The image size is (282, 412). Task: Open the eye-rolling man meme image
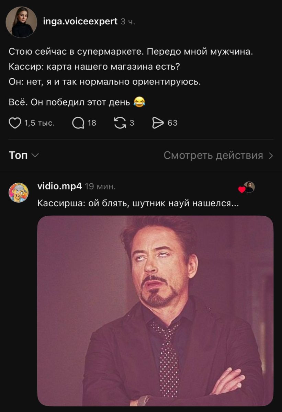(x=155, y=311)
